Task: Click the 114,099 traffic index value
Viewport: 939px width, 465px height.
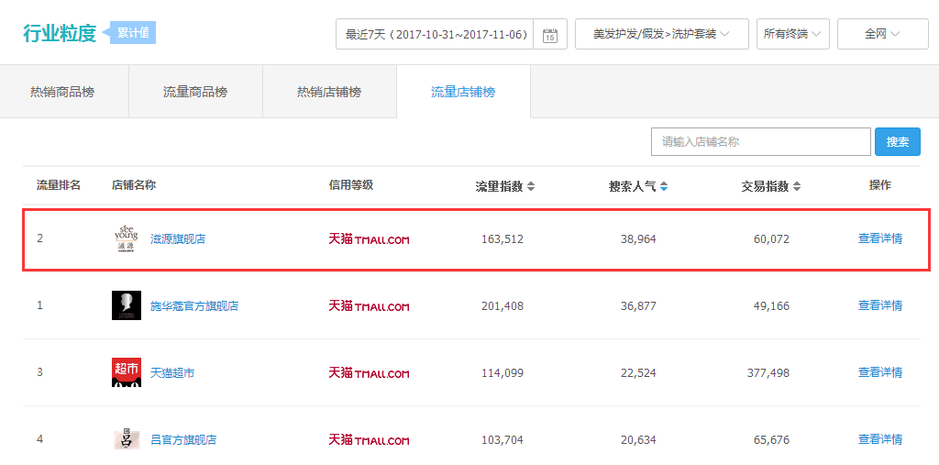Action: pos(503,372)
